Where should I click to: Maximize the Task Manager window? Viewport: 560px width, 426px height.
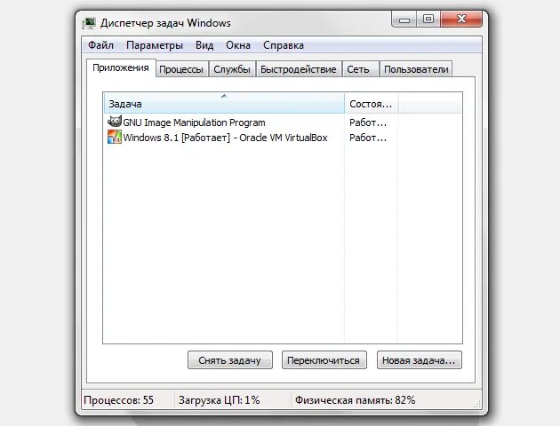(x=428, y=19)
